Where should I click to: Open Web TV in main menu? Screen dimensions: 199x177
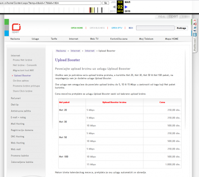coord(94,39)
